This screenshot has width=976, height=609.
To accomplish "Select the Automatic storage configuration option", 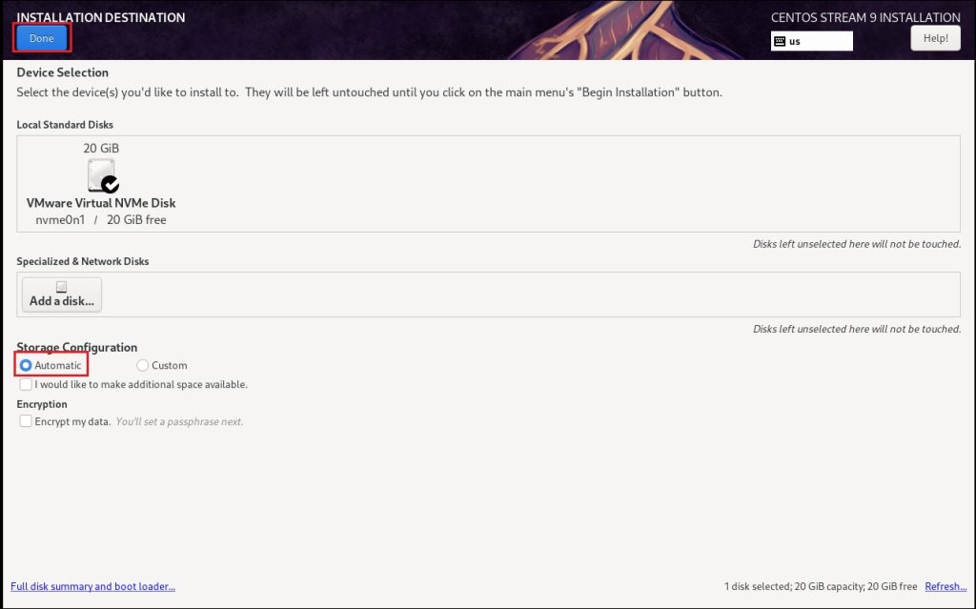I will [x=26, y=365].
